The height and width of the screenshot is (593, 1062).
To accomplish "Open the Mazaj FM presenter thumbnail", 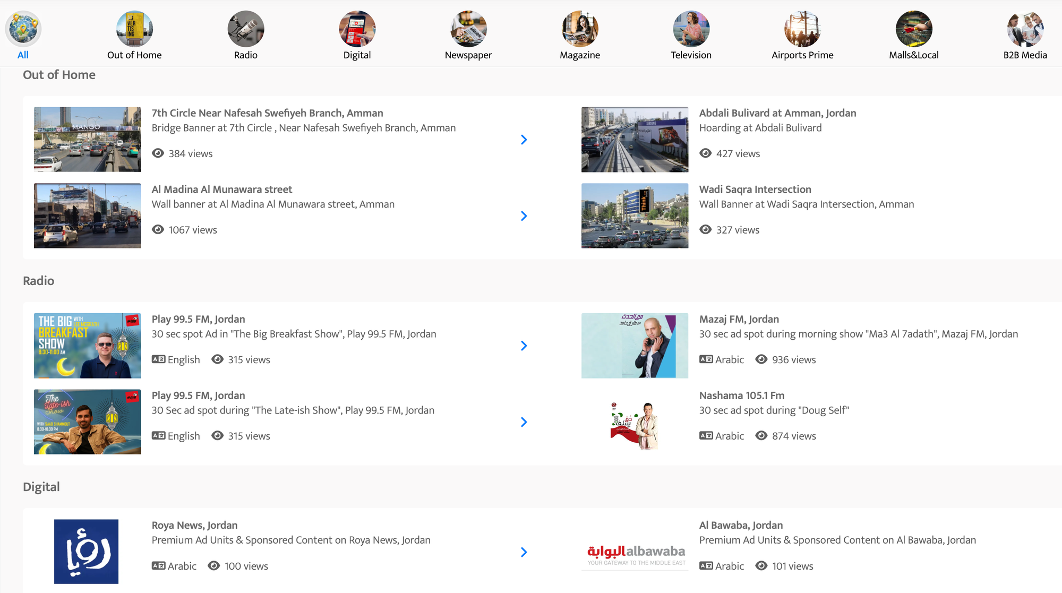I will click(x=635, y=346).
